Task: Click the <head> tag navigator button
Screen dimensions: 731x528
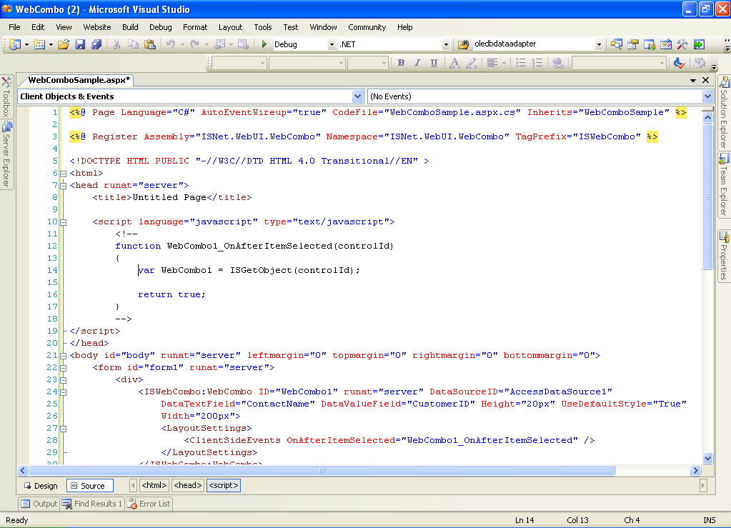Action: coord(188,486)
